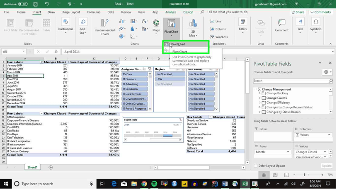Toggle IT Circulation slicer item

click(135, 89)
